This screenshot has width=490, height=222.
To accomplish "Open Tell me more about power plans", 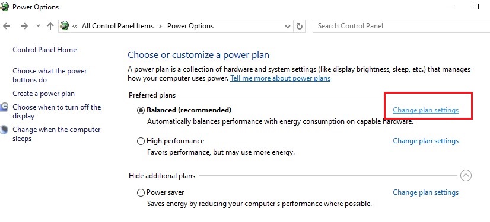I will point(281,78).
